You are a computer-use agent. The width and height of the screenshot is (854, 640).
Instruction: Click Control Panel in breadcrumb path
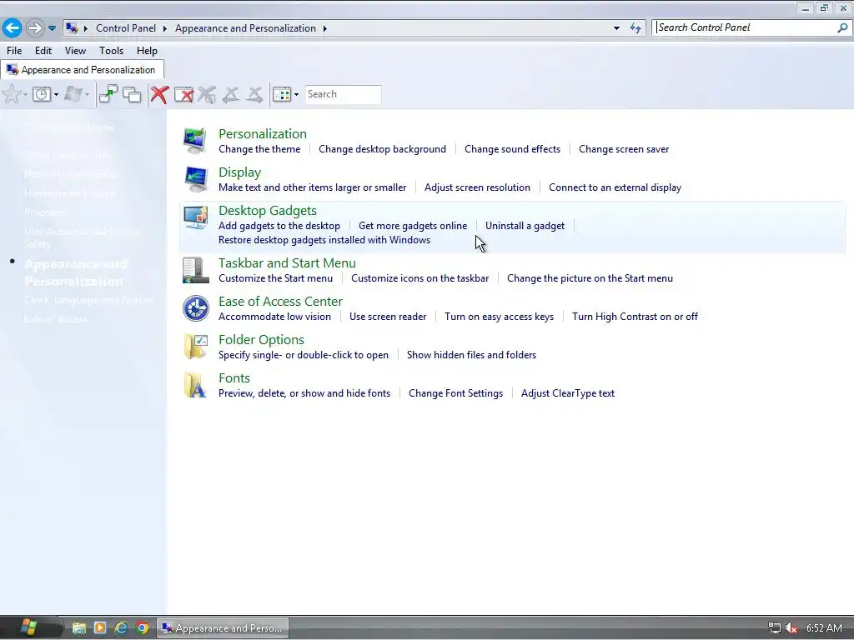(126, 28)
